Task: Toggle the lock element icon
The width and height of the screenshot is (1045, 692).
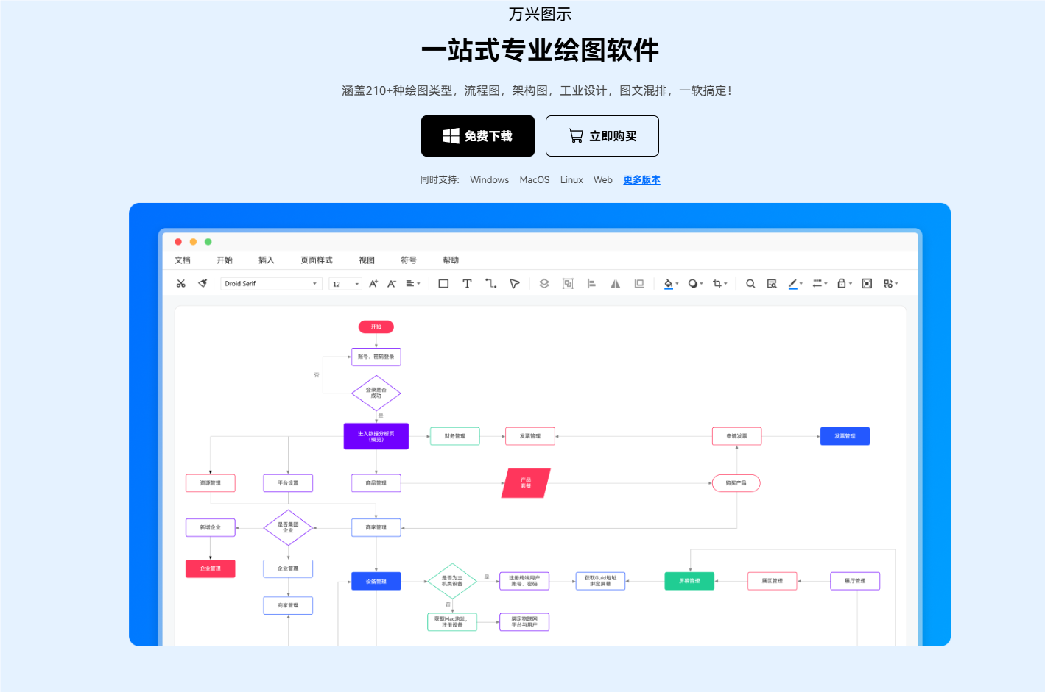Action: click(842, 283)
